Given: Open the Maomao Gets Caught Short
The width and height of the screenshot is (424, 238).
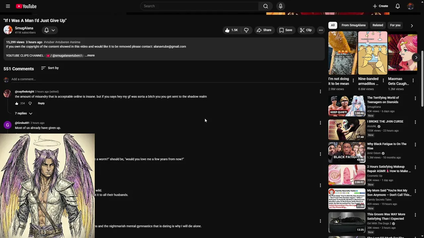Looking at the screenshot, I should click(402, 53).
